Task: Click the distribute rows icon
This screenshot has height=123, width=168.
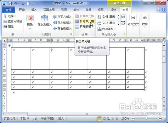Action: point(123,17)
